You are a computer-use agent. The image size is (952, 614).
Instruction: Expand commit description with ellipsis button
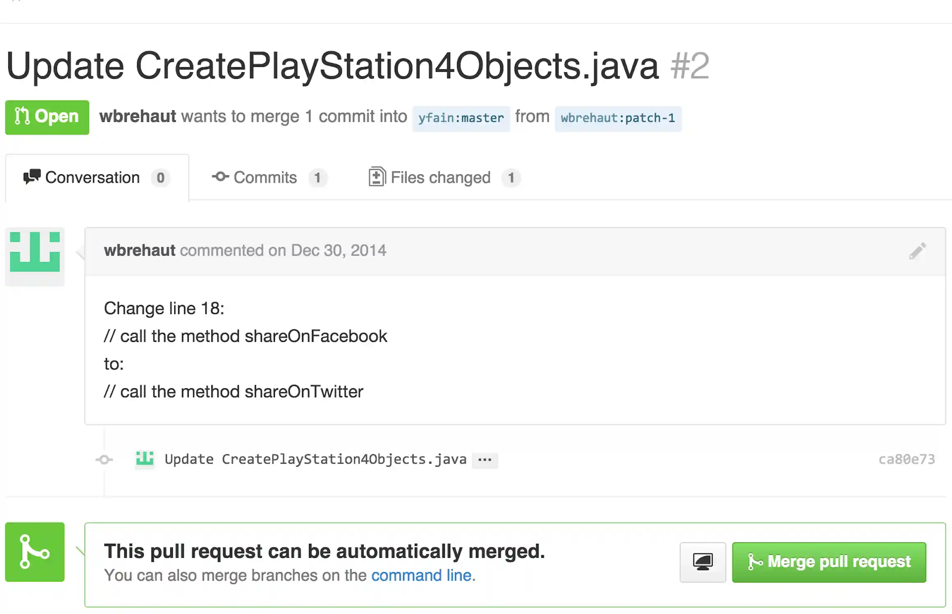pos(485,460)
